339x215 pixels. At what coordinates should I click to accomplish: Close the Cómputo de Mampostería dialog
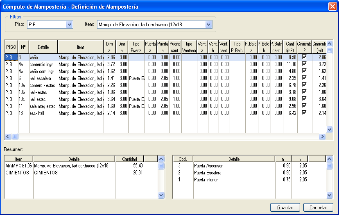[x=332, y=7]
